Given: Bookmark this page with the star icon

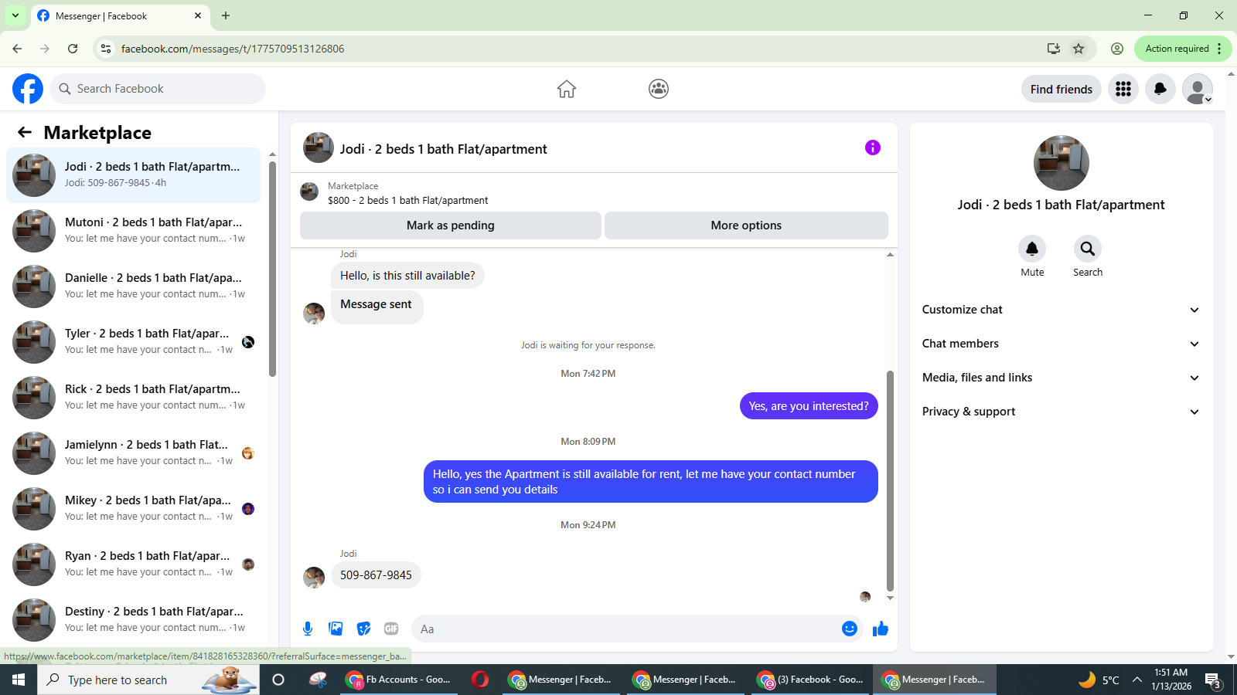Looking at the screenshot, I should (x=1079, y=49).
